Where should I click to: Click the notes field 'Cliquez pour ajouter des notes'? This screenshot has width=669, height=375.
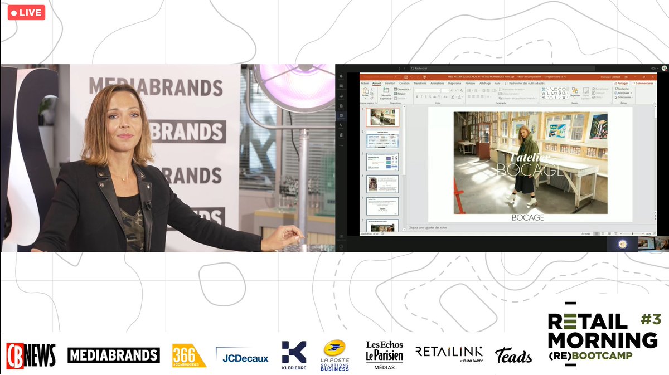428,227
